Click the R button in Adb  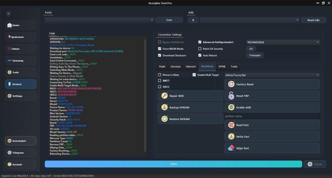pos(193,20)
